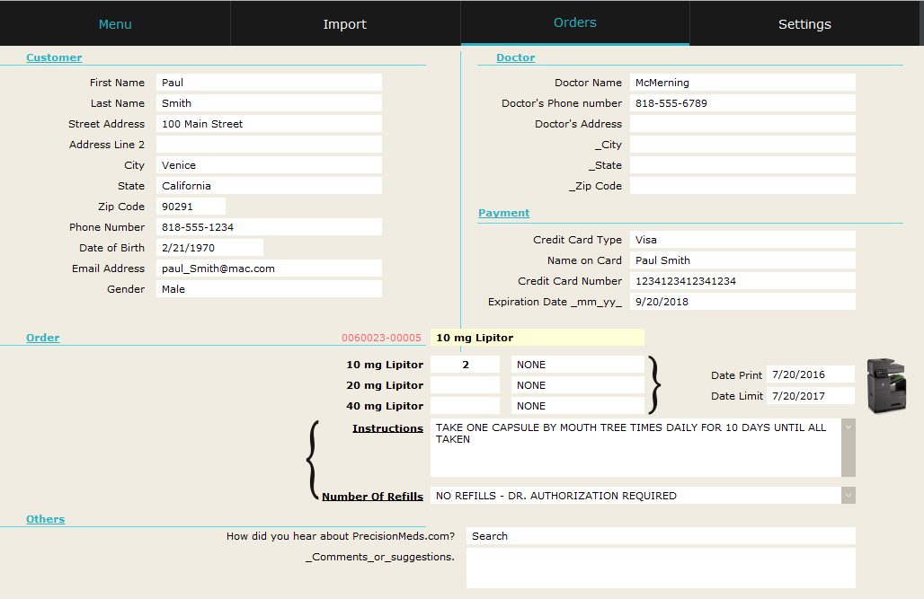The image size is (924, 599).
Task: Click the Email Address field
Action: 269,268
